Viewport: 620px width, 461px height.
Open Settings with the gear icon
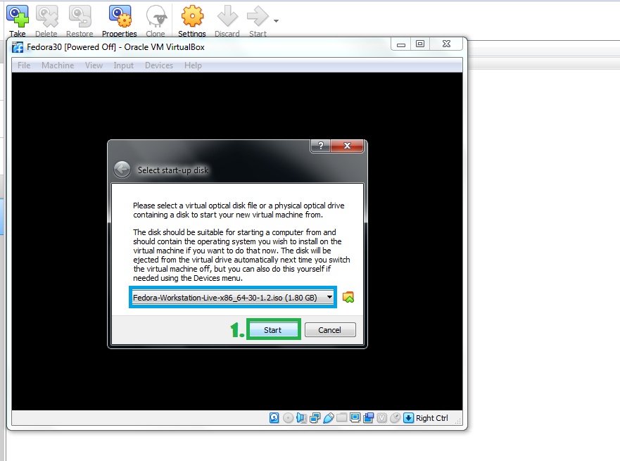click(192, 16)
